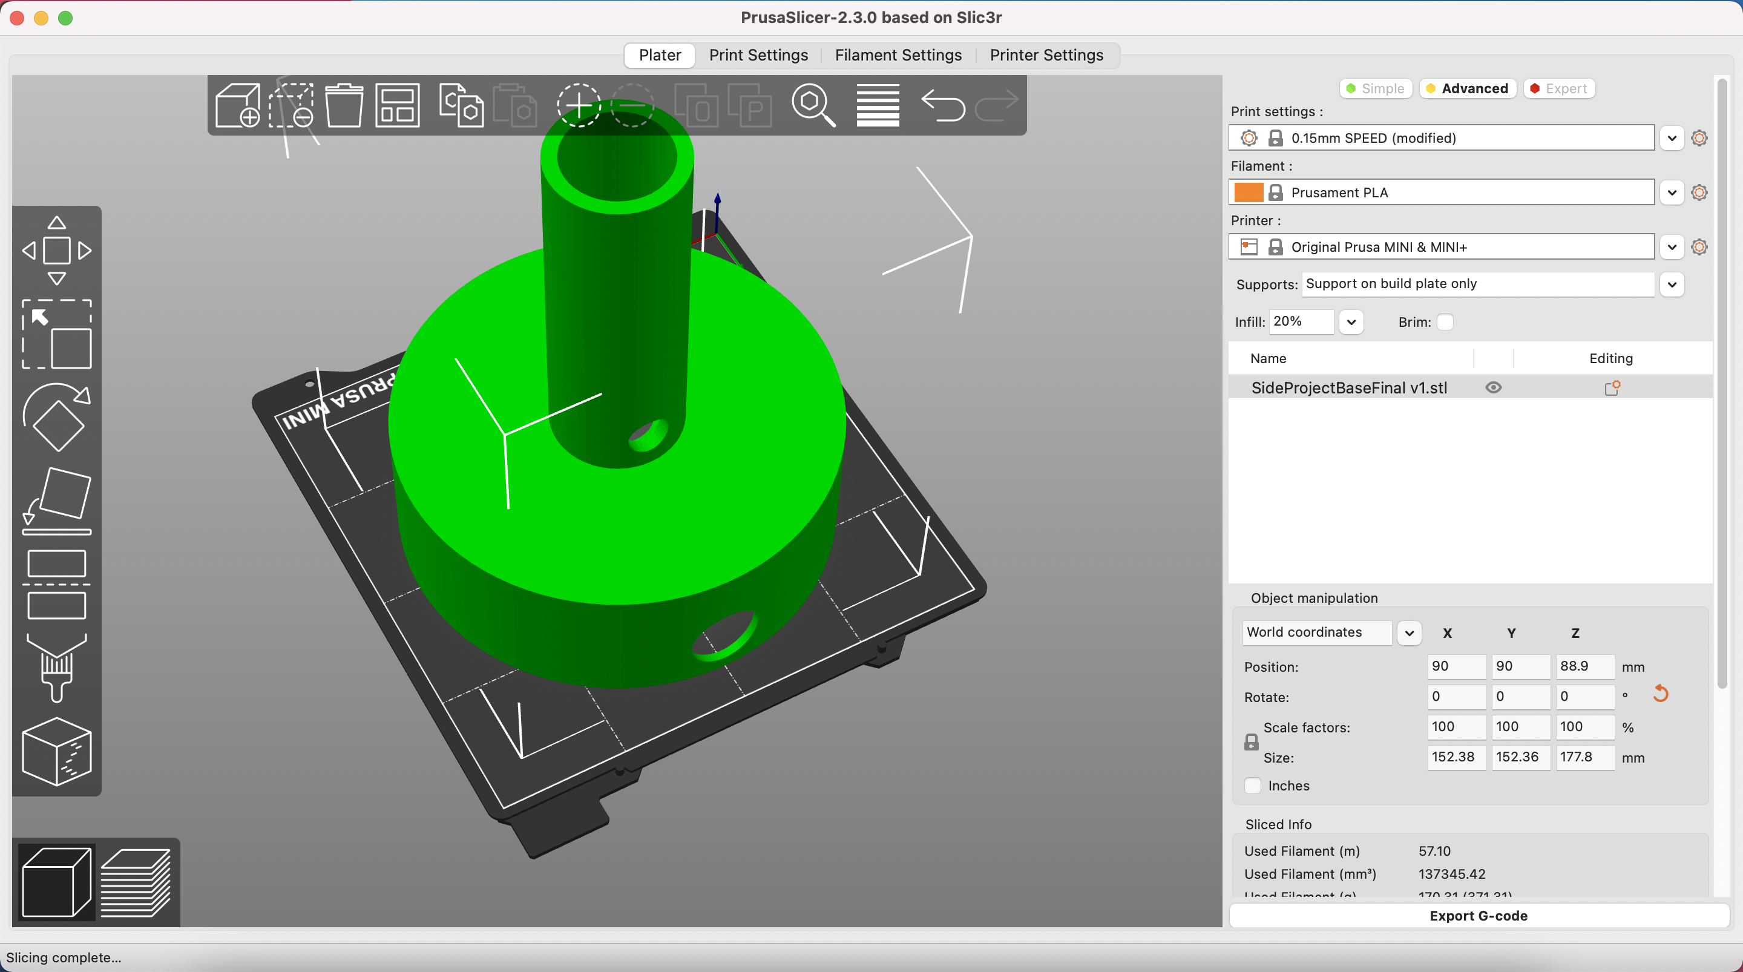Select the move/translate tool icon
This screenshot has width=1743, height=972.
(x=56, y=250)
